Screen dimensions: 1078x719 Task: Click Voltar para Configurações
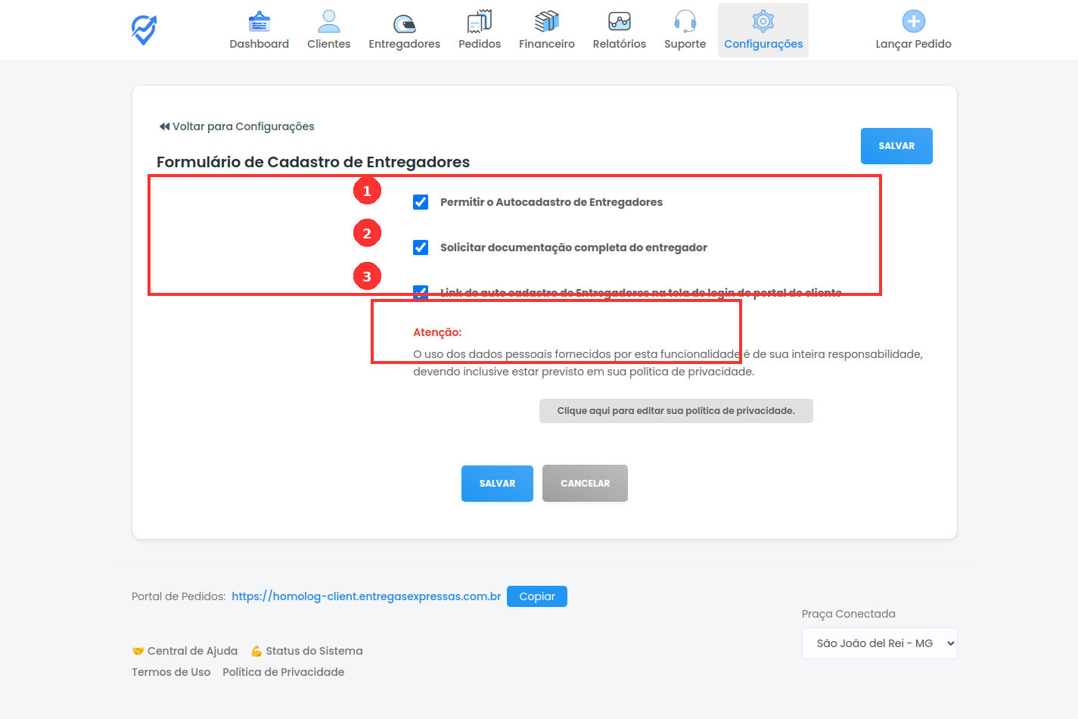tap(236, 126)
